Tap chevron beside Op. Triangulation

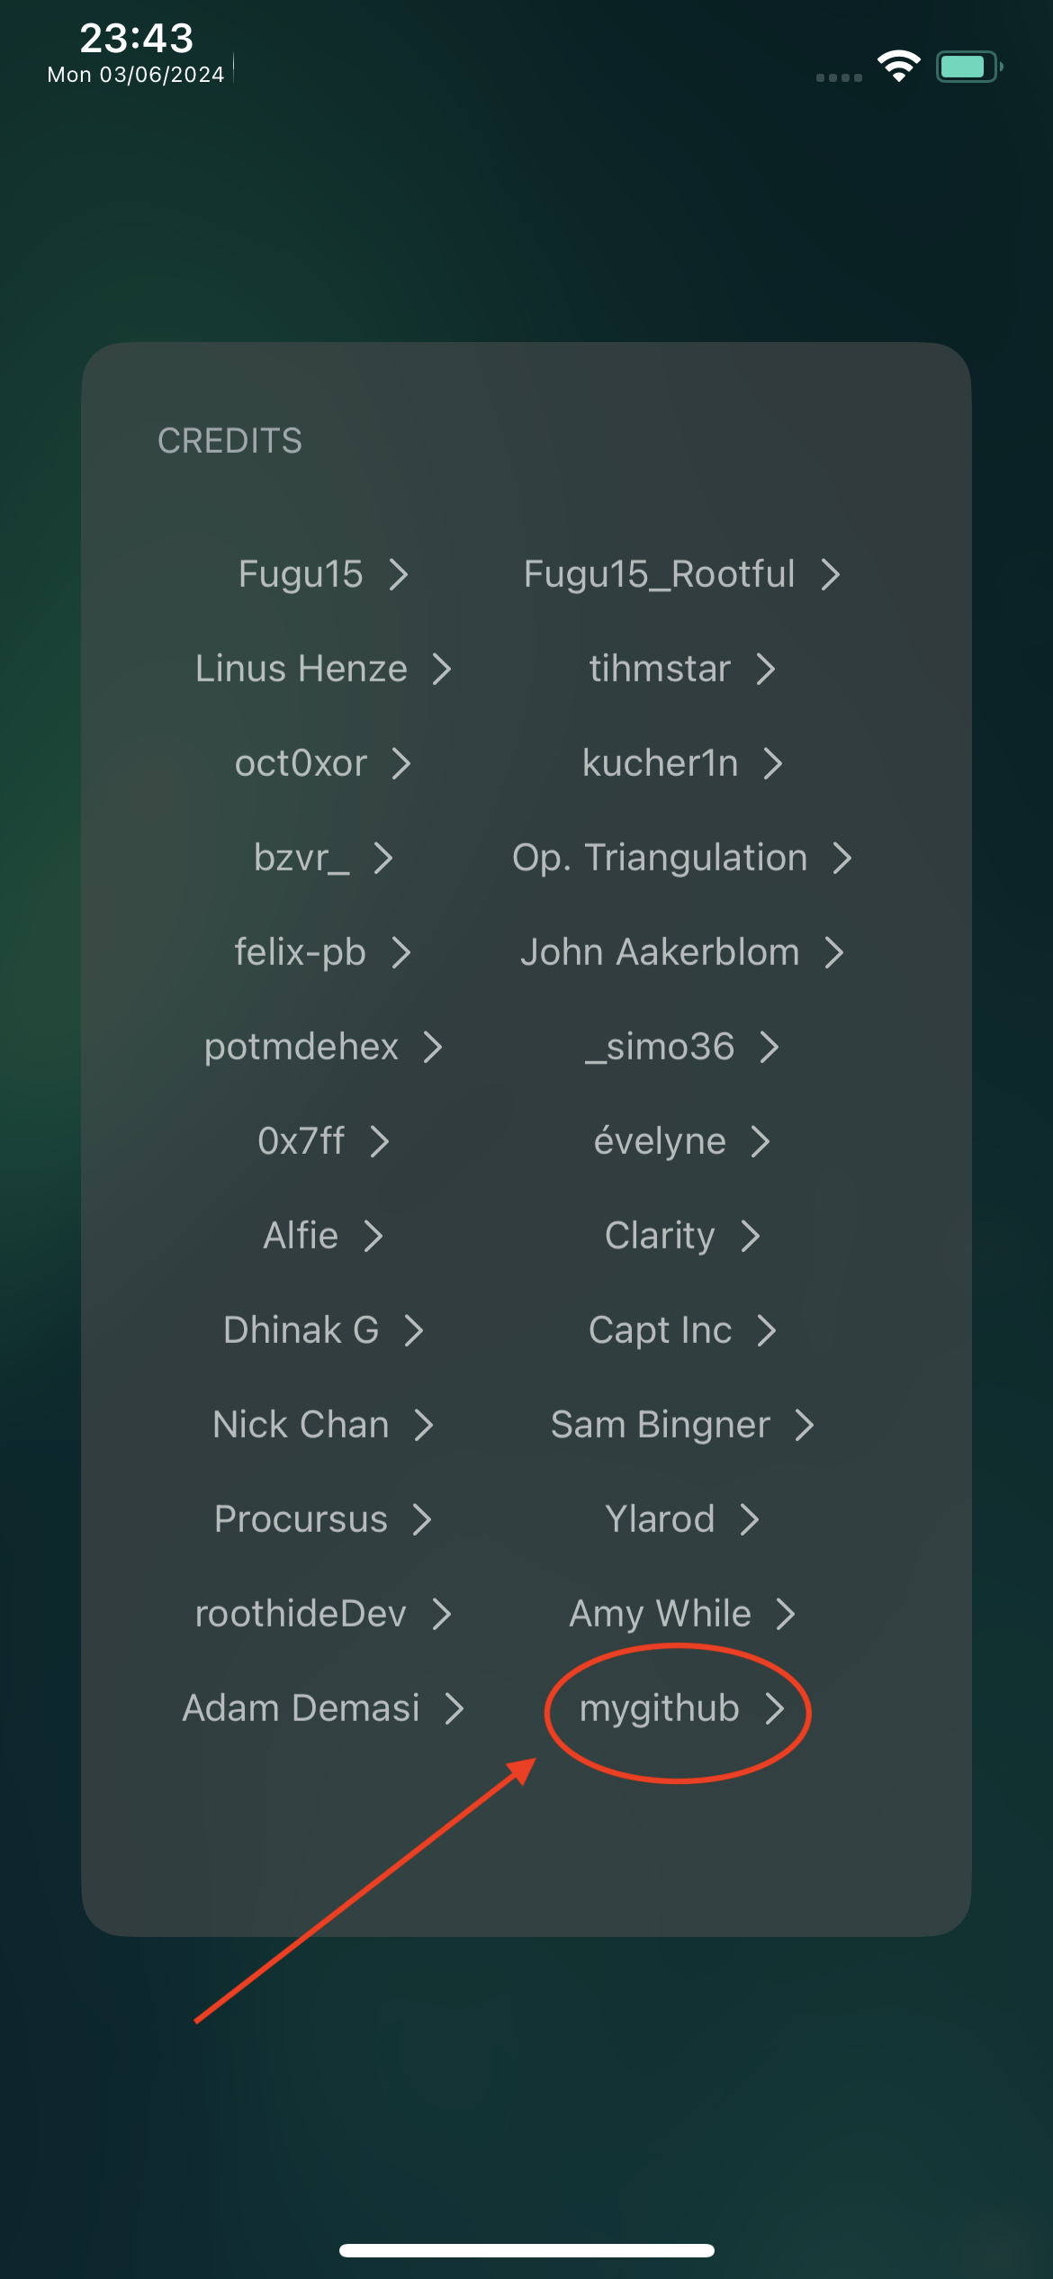[841, 858]
